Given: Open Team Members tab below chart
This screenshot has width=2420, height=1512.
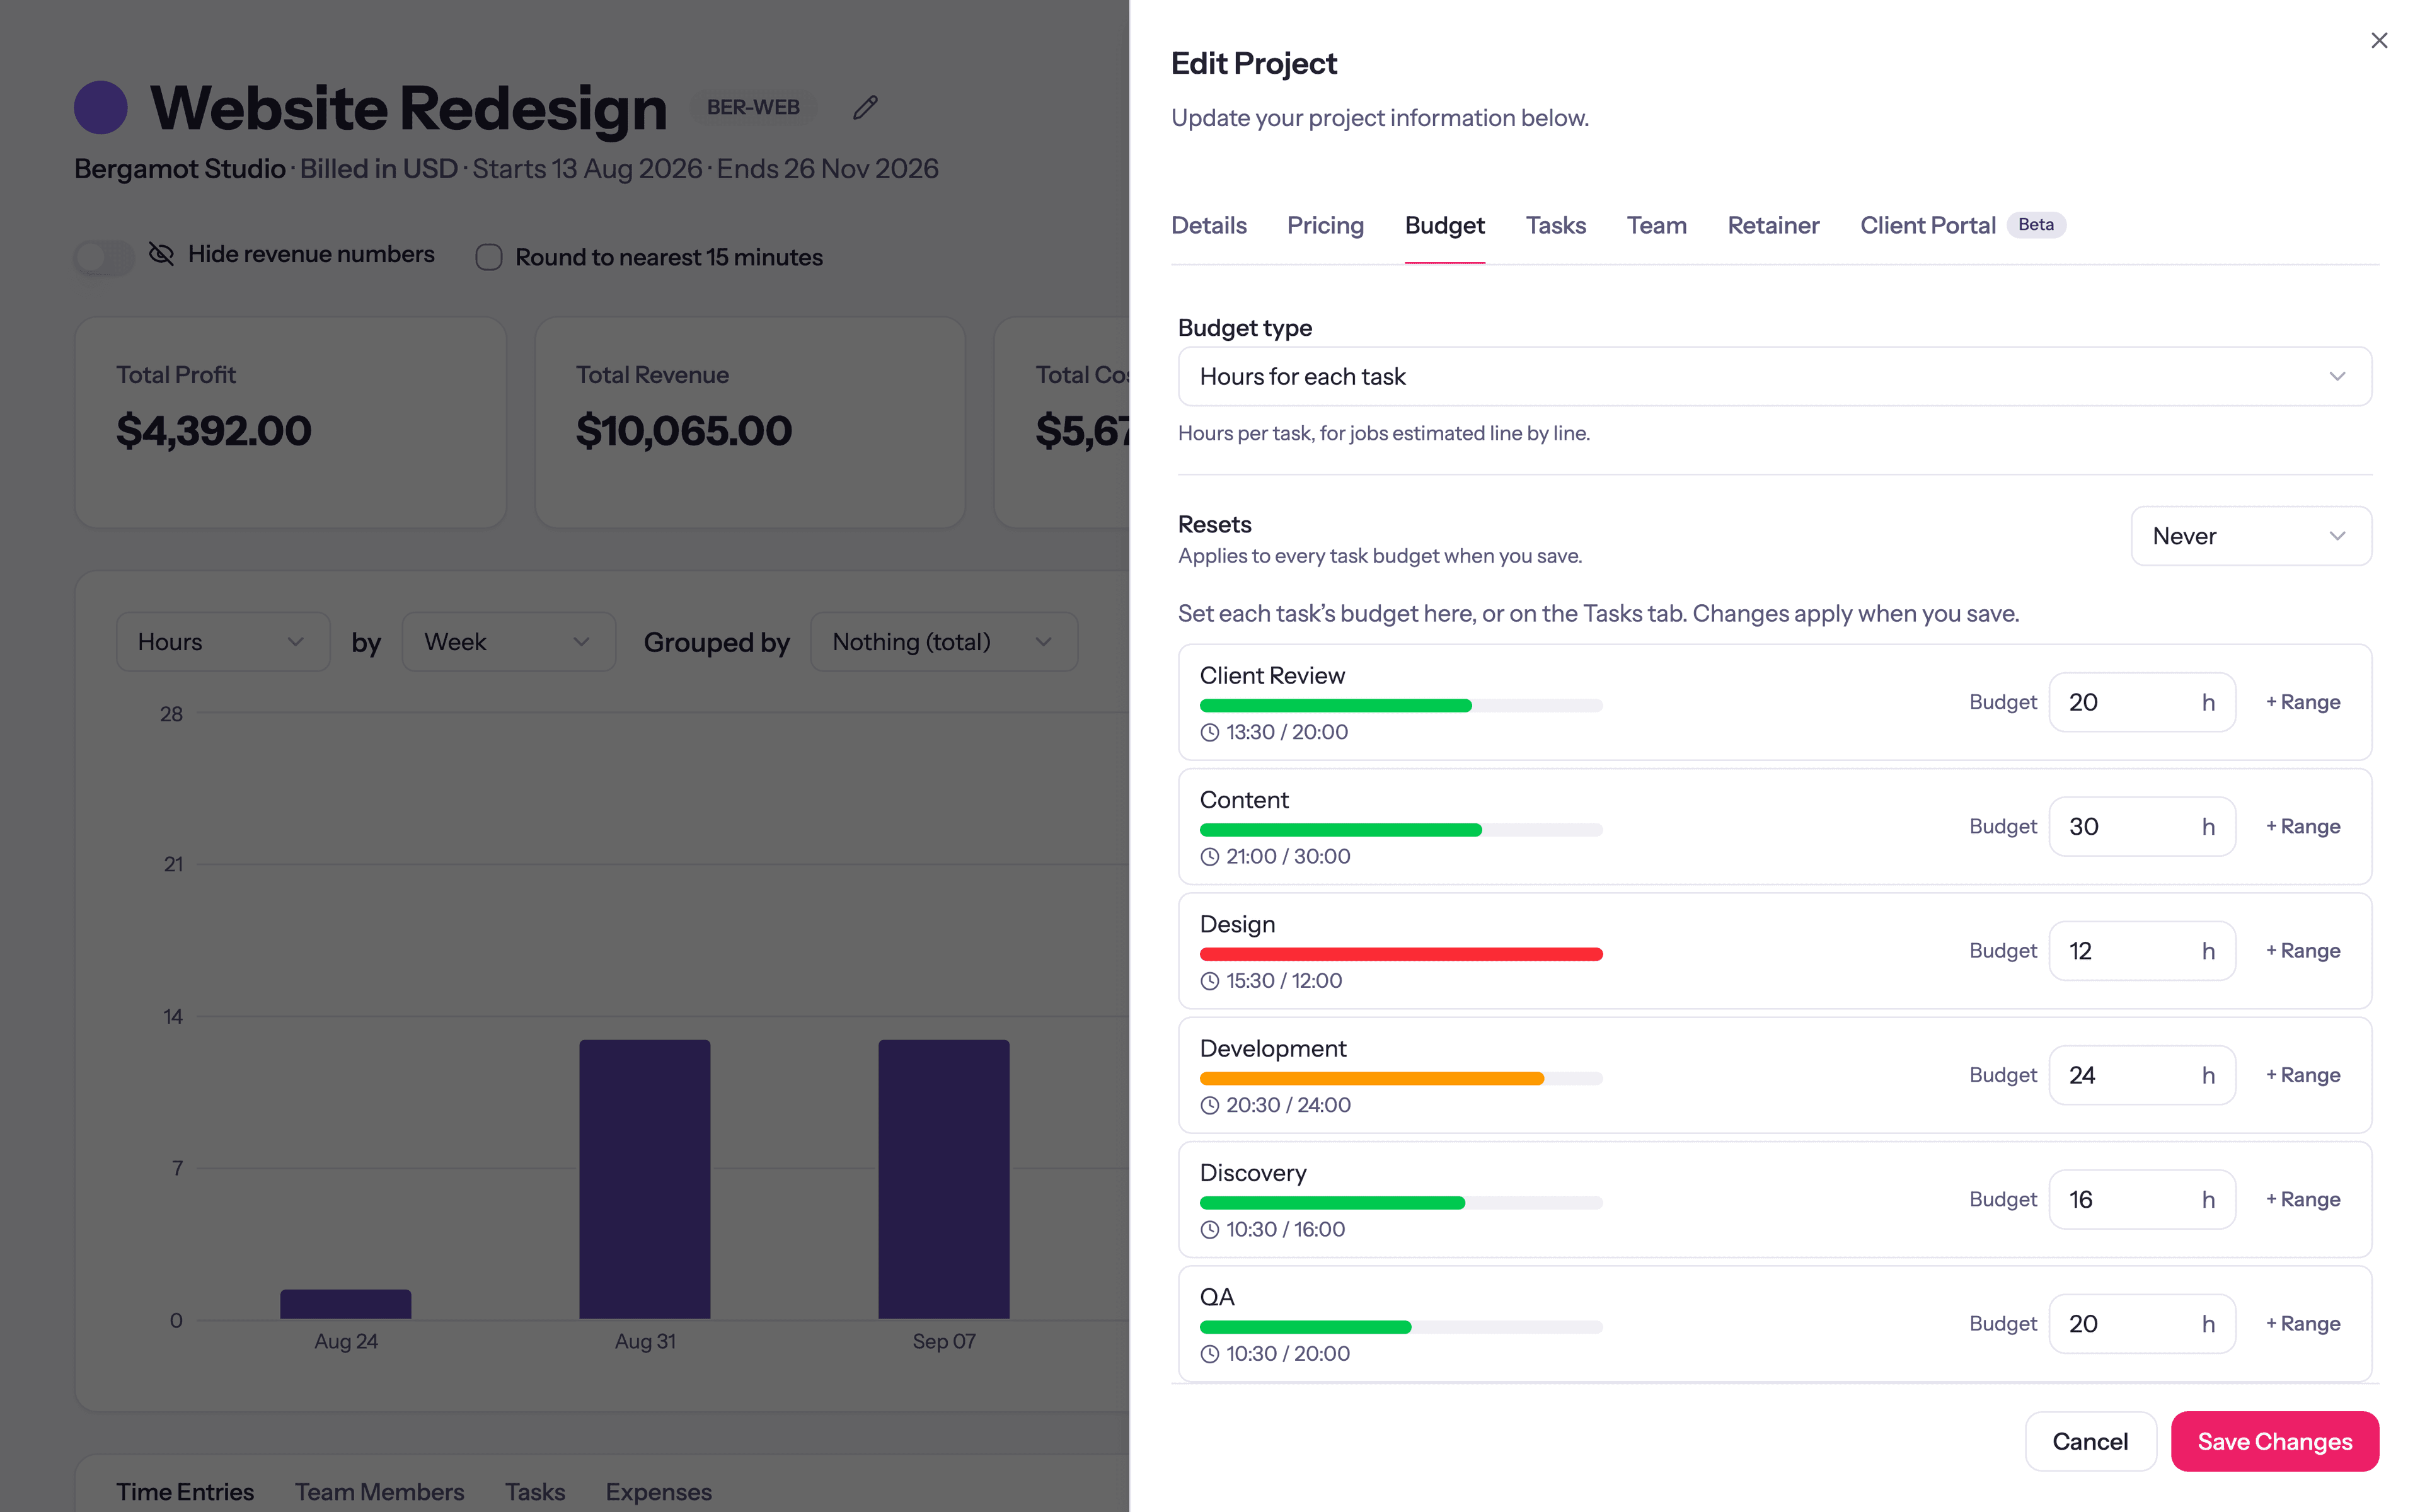Looking at the screenshot, I should coord(379,1491).
